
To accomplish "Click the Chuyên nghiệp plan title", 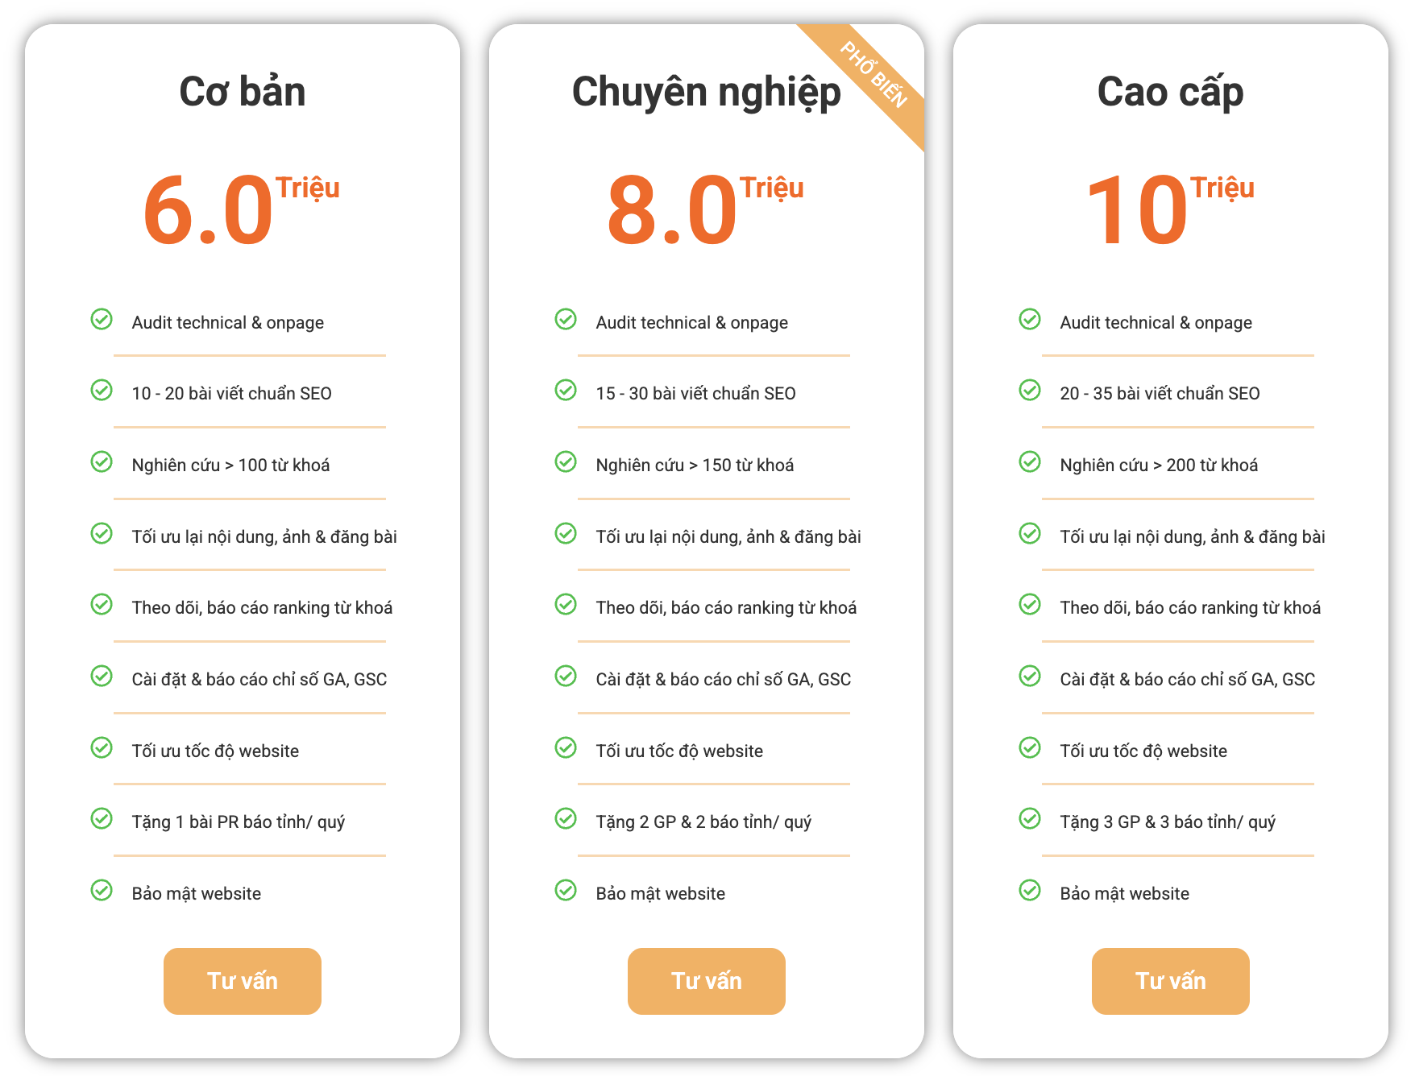I will [x=706, y=91].
